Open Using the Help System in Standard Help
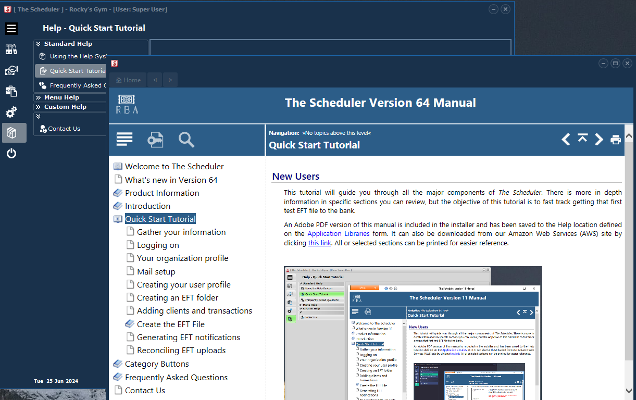Viewport: 636px width, 400px height. click(x=72, y=56)
